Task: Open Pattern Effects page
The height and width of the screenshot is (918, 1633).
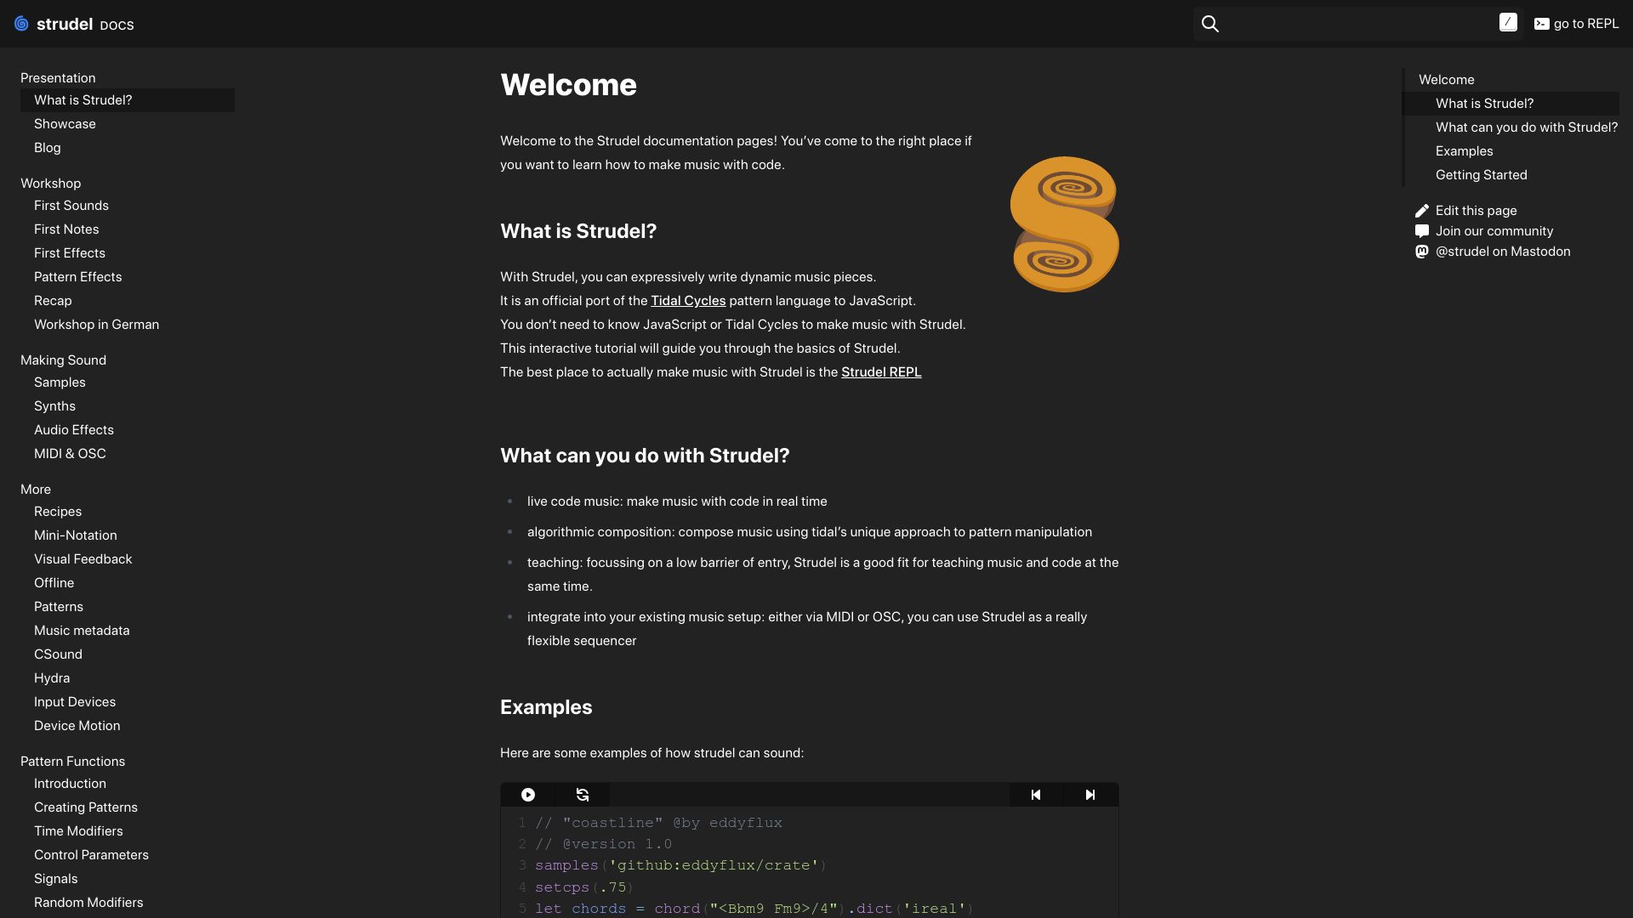Action: [77, 277]
